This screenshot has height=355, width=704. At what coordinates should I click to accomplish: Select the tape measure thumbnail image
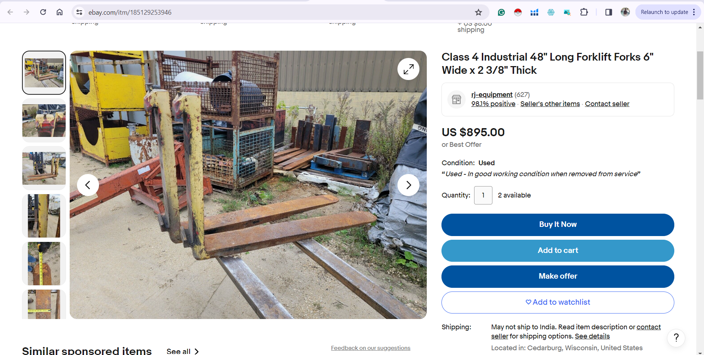tap(44, 264)
